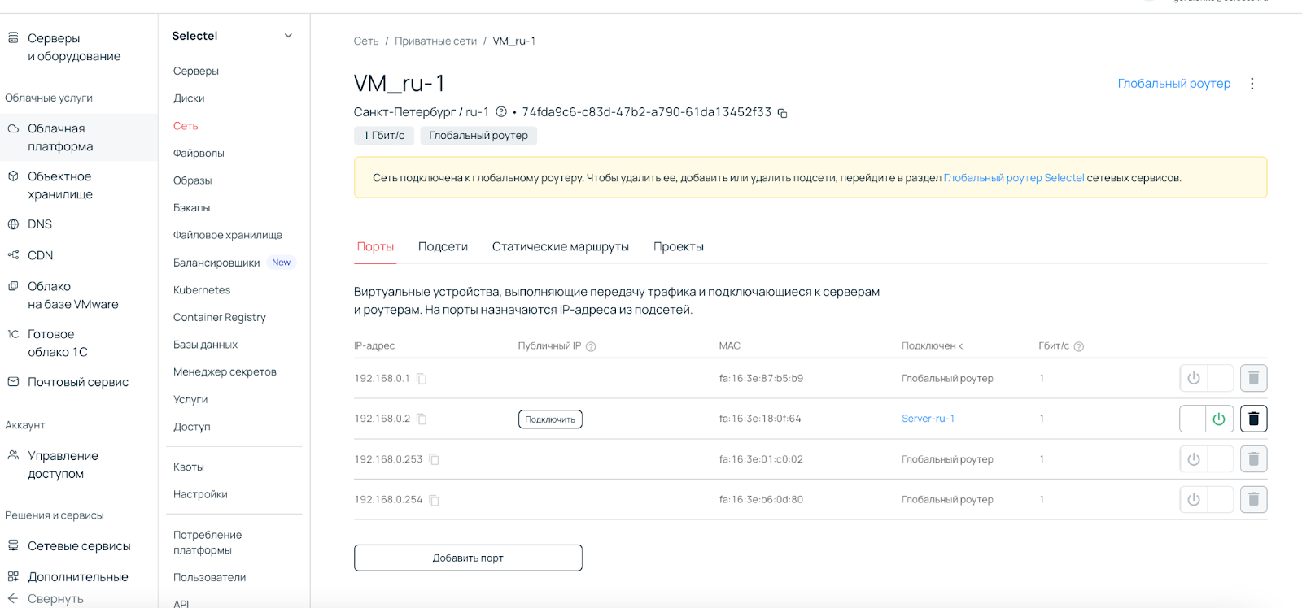
Task: Click the 1 Гбит/с tag chip
Action: coord(384,136)
